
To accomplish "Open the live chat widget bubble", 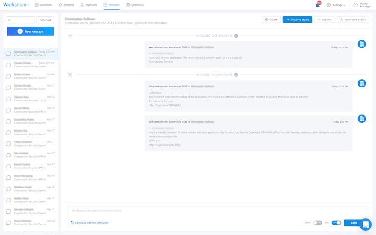I will (365, 224).
